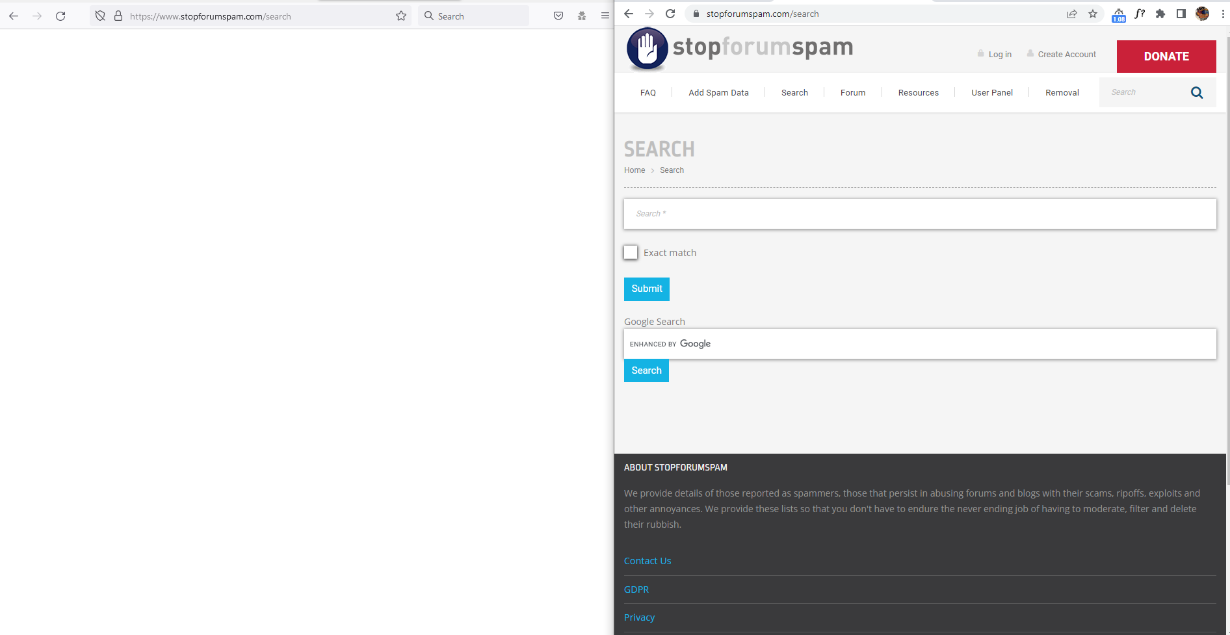Click Firefox padlock site info icon
Screen dimensions: 1230x635
click(118, 16)
